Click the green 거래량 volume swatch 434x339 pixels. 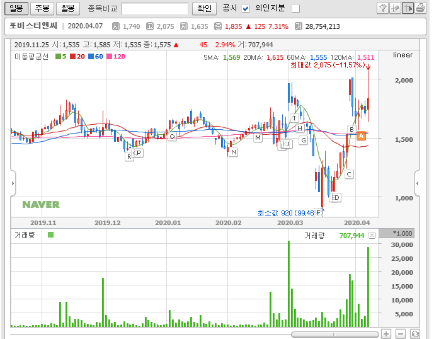50,235
